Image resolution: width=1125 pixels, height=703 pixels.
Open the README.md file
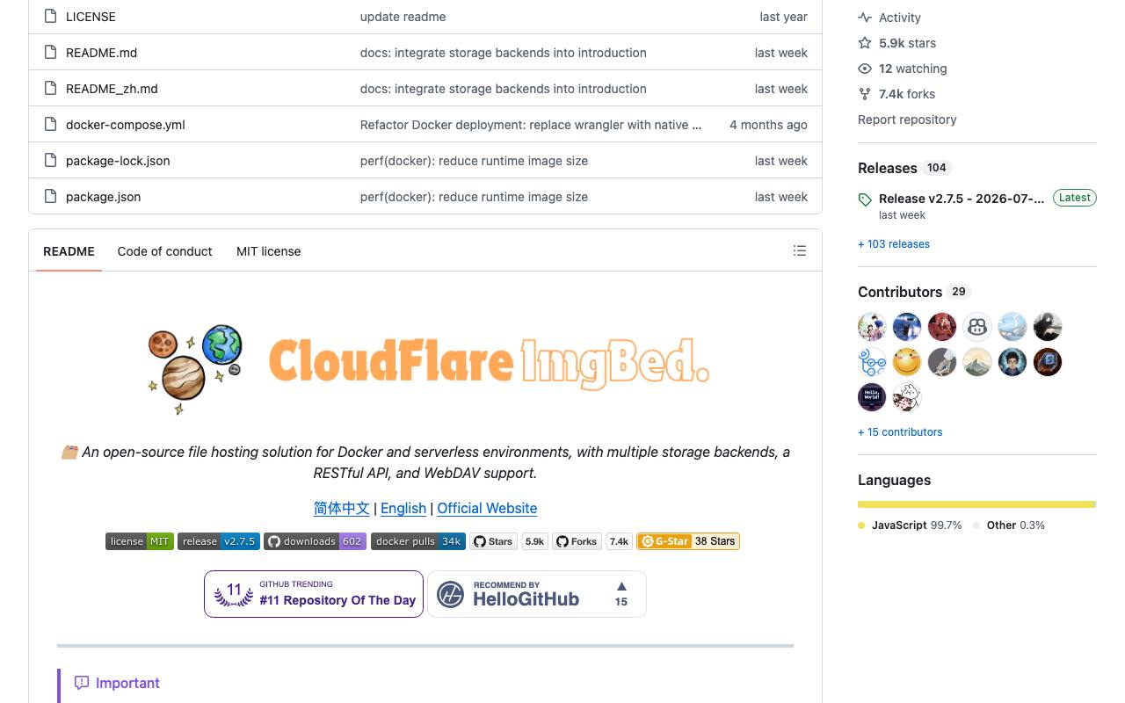102,53
